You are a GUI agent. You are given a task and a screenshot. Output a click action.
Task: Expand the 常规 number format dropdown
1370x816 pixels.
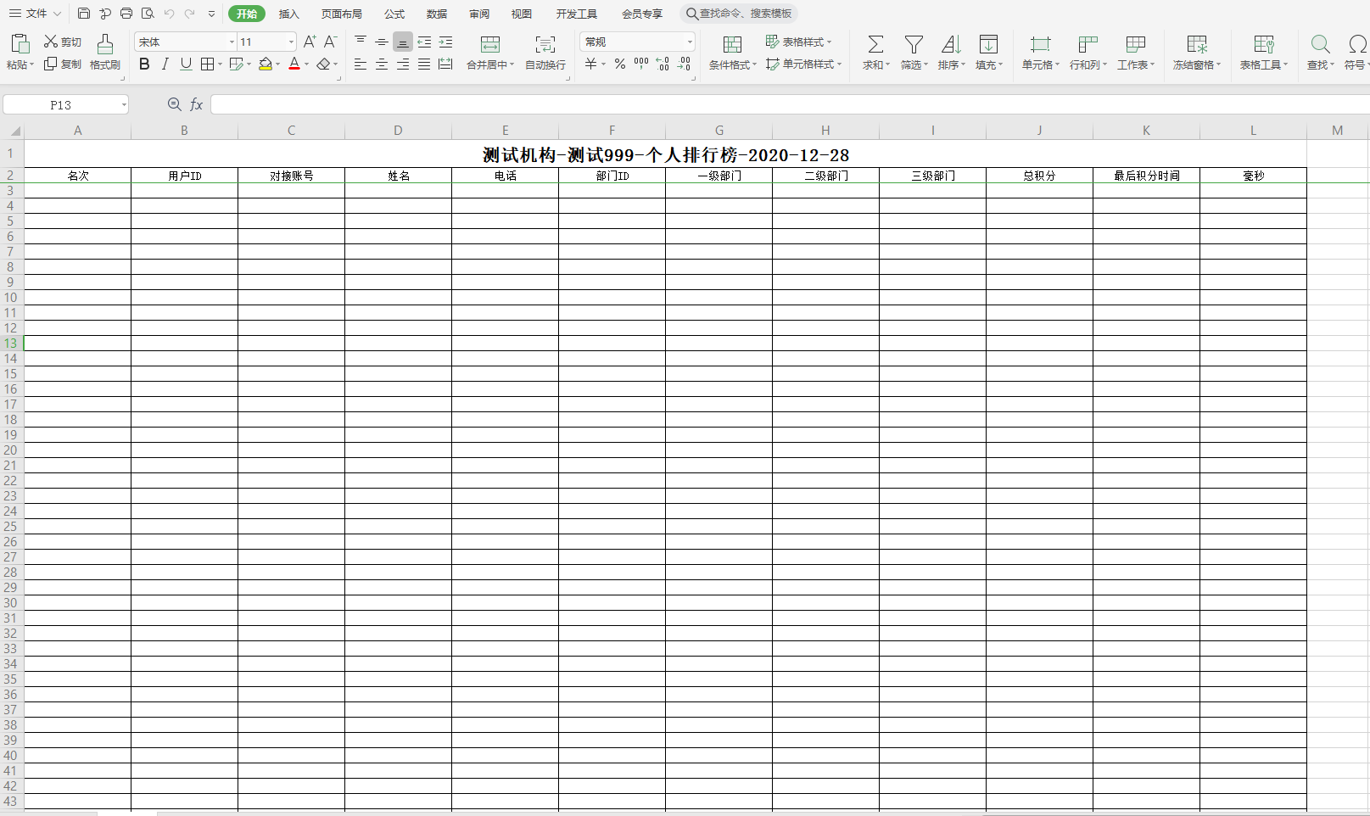click(689, 41)
